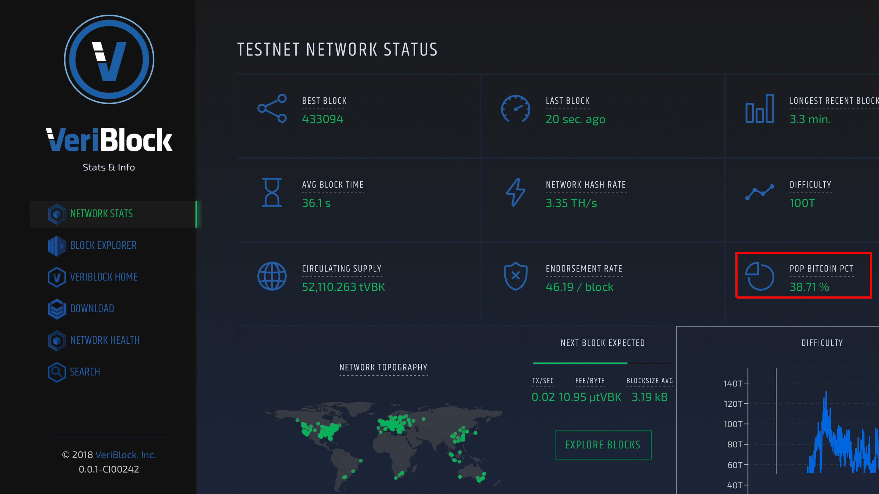
Task: Open the VeriBlock, Inc. copyright link
Action: point(126,455)
